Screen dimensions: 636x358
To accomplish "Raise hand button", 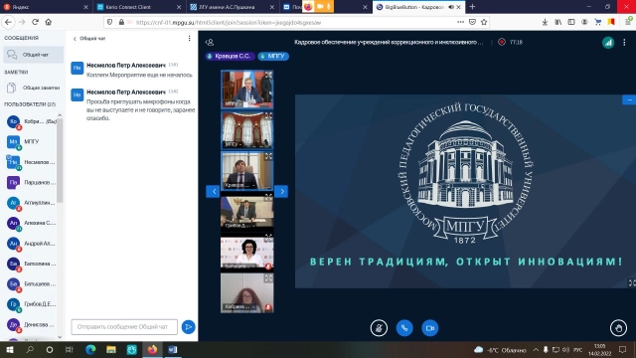I will 618,328.
